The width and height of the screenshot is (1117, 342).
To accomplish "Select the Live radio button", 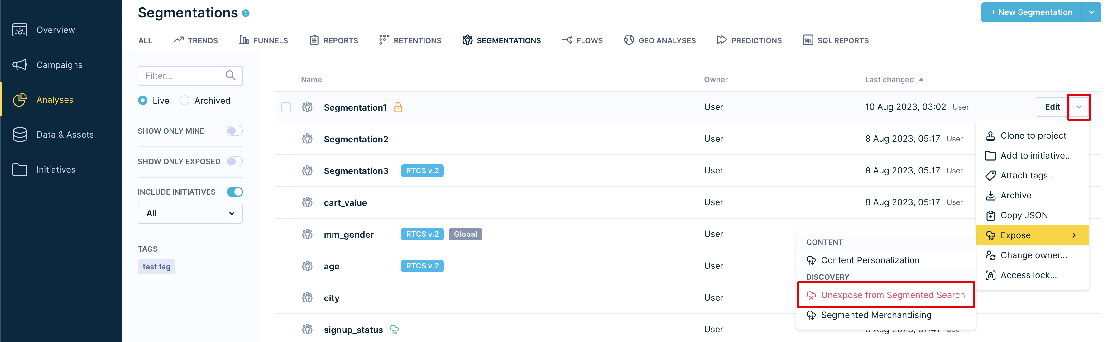I will click(x=143, y=101).
